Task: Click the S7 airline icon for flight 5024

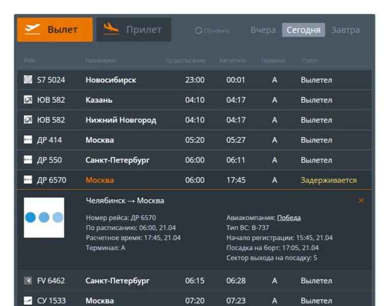Action: pyautogui.click(x=28, y=80)
